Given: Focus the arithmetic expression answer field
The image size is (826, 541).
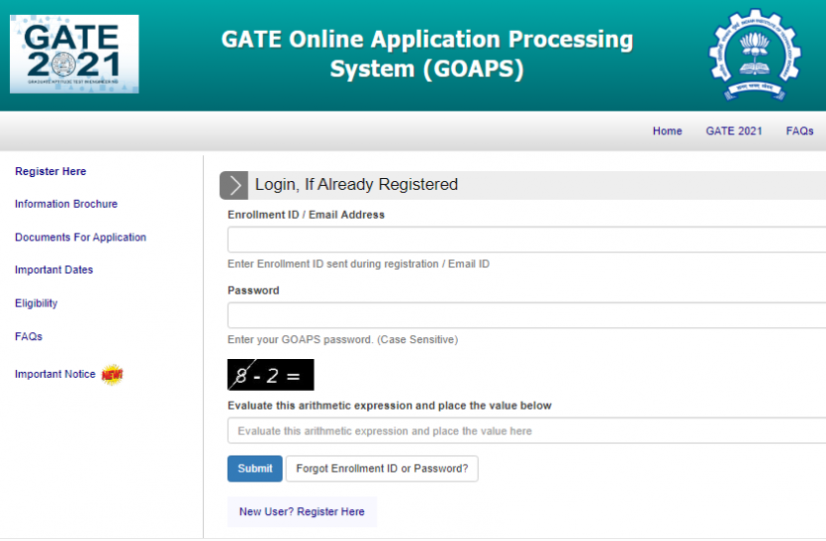Looking at the screenshot, I should [x=527, y=431].
